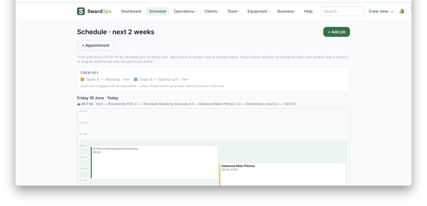Click the 11:00 time label

click(83, 180)
